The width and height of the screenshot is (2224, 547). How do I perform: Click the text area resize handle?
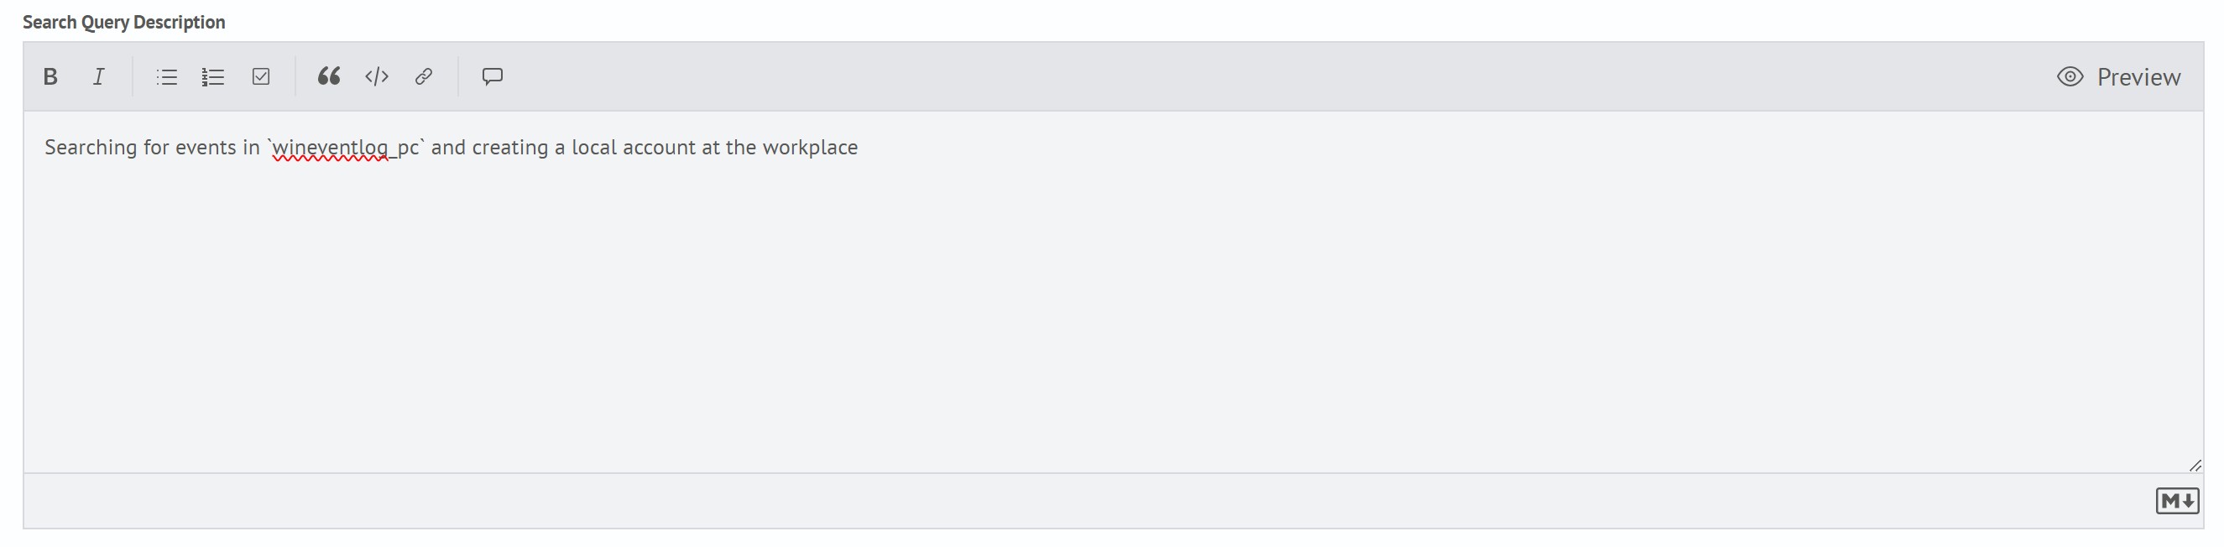pyautogui.click(x=2195, y=466)
